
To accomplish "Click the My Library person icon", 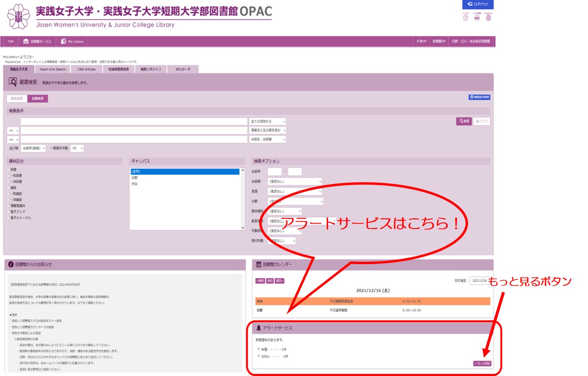I will (x=64, y=41).
